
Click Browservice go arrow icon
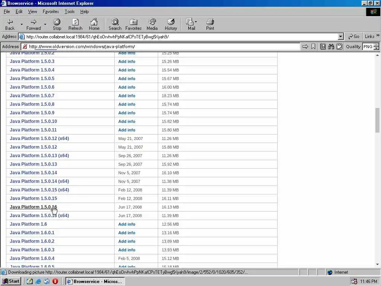click(x=305, y=47)
